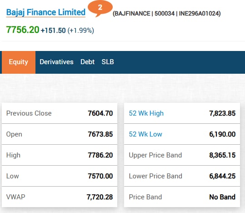Switch to the Derivatives tab
The height and width of the screenshot is (213, 245).
tap(56, 62)
